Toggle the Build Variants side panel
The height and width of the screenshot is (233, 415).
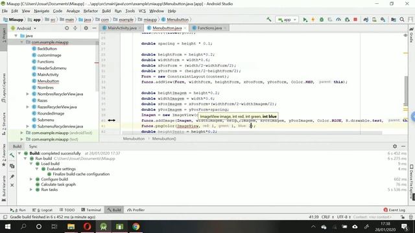coord(4,188)
